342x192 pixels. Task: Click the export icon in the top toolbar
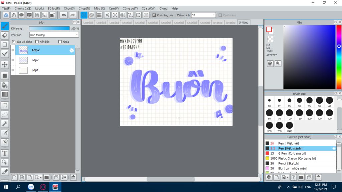(x=14, y=15)
